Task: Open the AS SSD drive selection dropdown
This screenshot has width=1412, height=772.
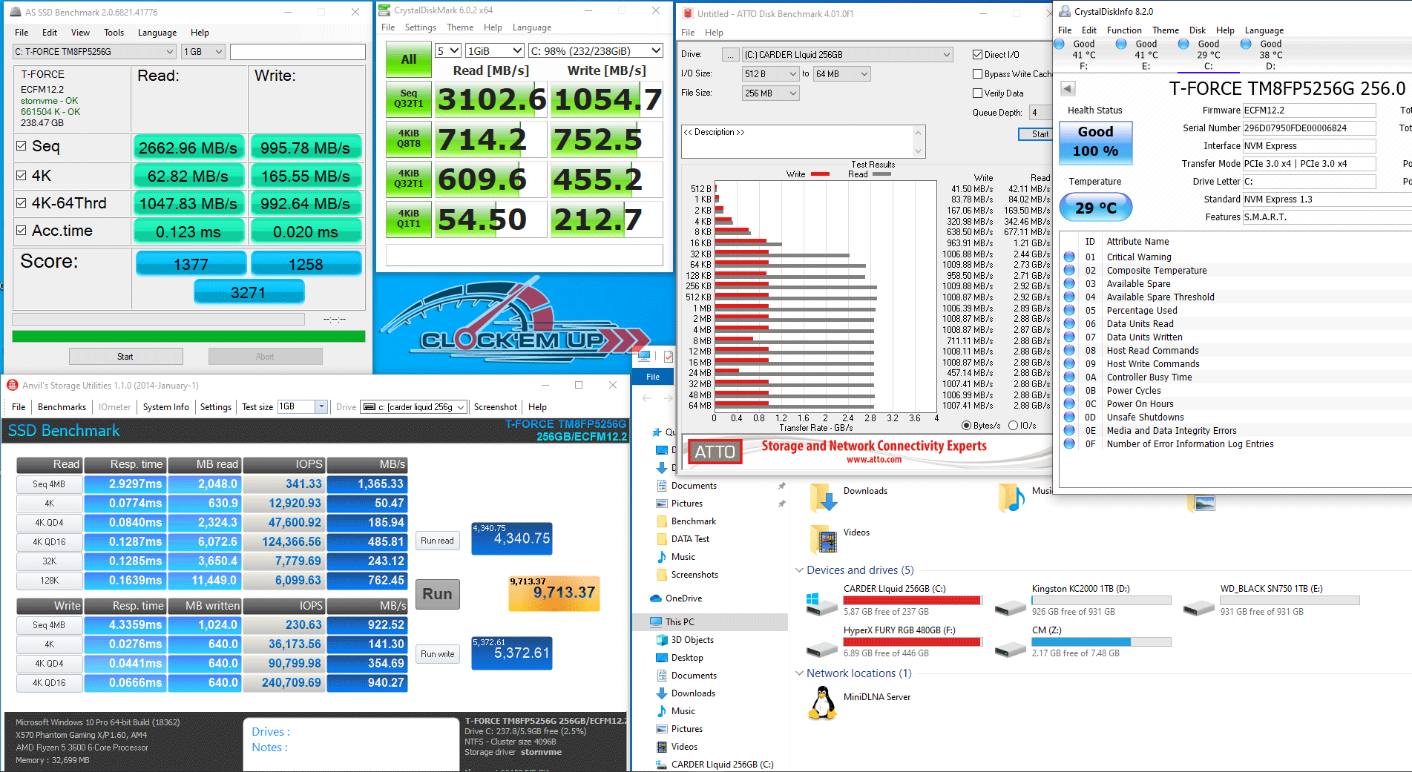Action: (x=94, y=52)
